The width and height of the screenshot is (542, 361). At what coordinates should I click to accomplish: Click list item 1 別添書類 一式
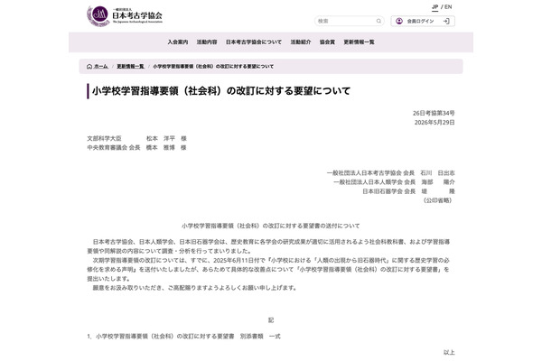184,336
